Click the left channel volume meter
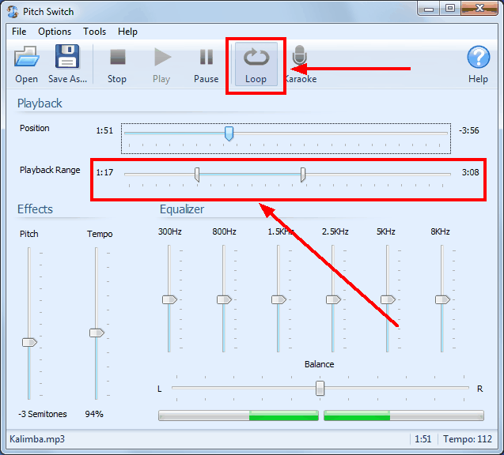This screenshot has width=504, height=455. pos(238,416)
